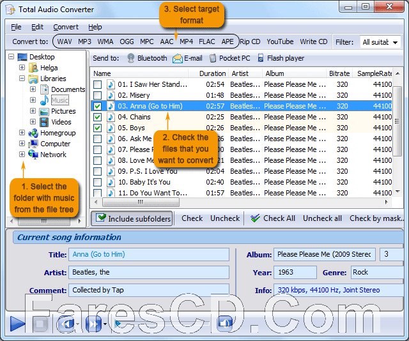Screen dimensions: 409x341
Task: Click audio file icon for 02. Misery
Action: point(111,95)
